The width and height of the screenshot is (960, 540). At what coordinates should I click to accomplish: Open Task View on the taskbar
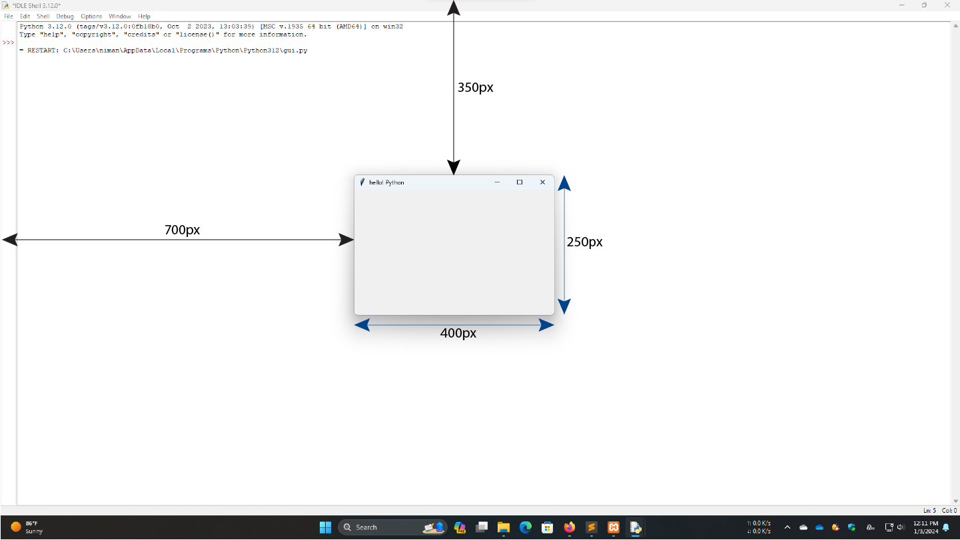click(482, 527)
